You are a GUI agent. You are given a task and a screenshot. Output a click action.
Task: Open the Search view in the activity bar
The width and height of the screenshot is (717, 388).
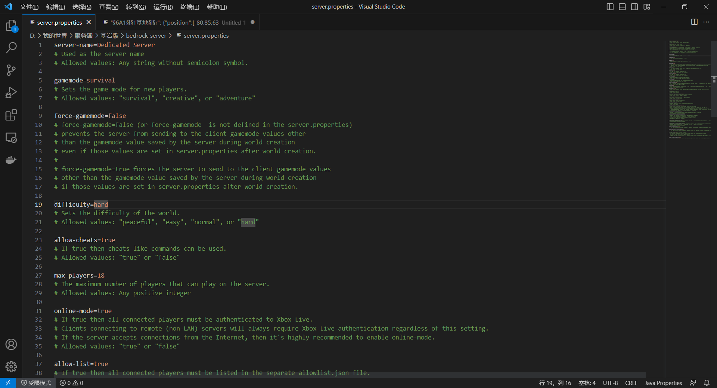pos(11,47)
